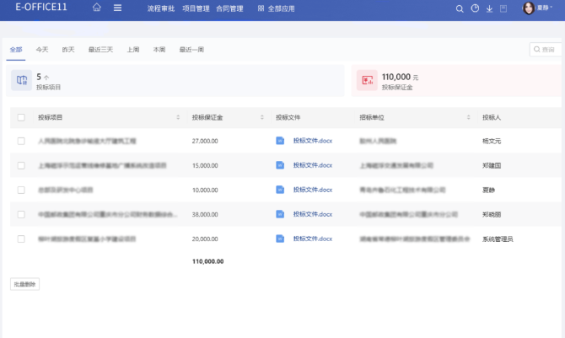
Task: Tick the checkbox for the 15,000.00 row
Action: click(21, 165)
